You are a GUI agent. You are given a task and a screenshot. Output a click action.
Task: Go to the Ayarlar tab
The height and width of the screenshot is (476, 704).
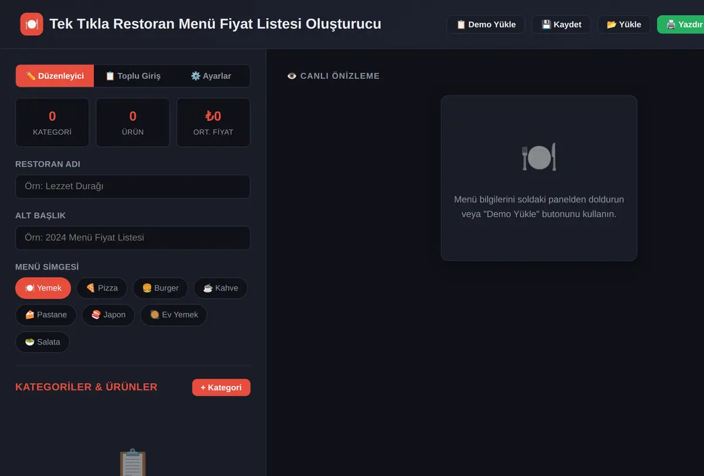point(211,76)
